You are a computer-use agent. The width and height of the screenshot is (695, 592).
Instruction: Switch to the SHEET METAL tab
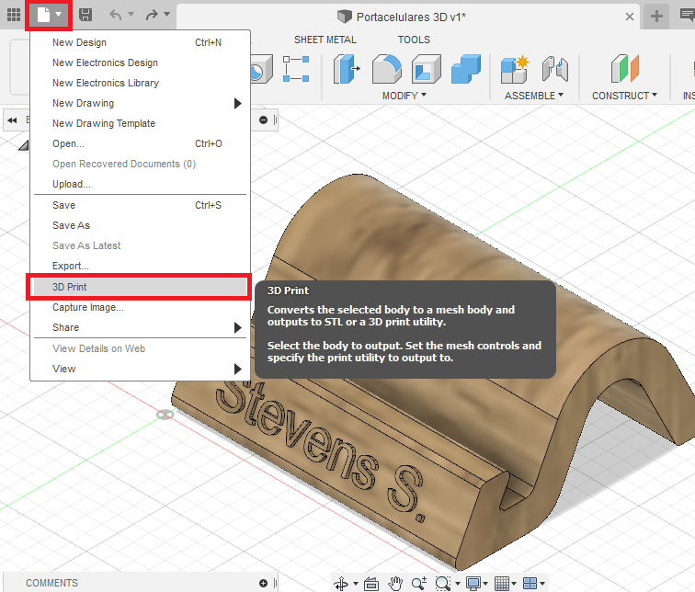(x=325, y=40)
